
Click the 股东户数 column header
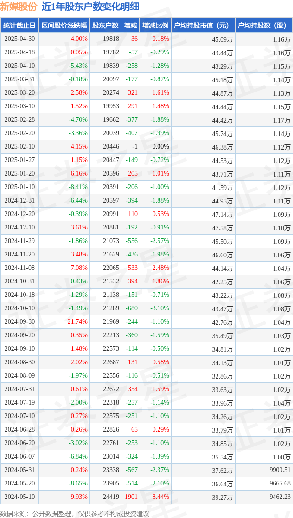coord(105,26)
